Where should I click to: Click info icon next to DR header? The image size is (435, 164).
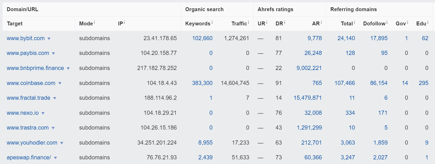pyautogui.click(x=285, y=22)
